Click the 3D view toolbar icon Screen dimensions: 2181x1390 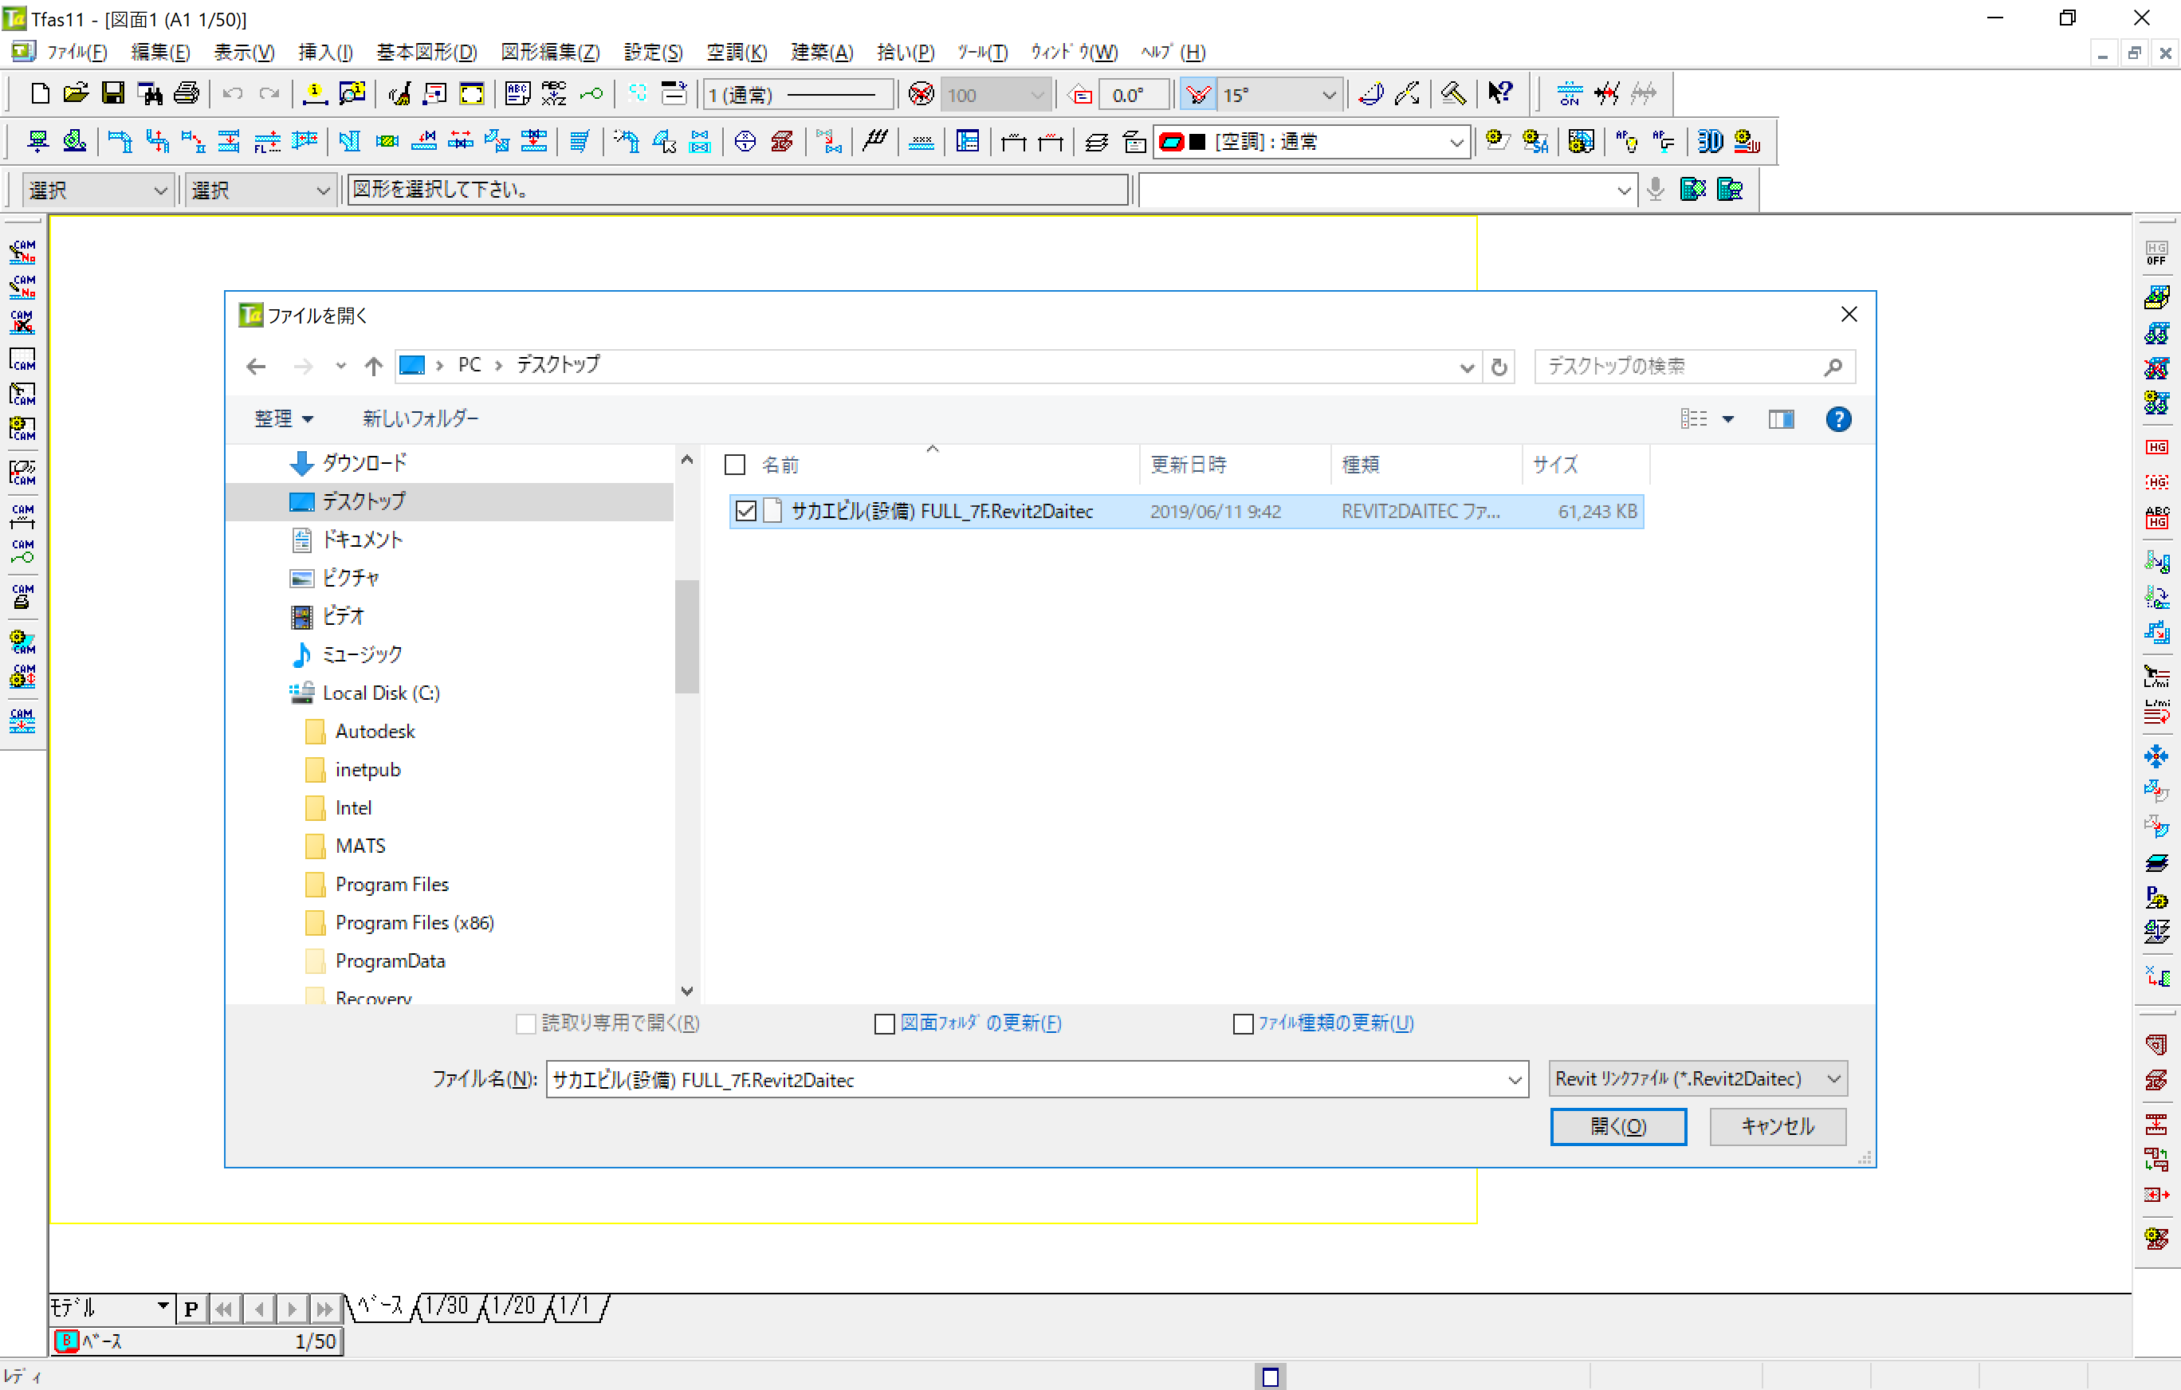pyautogui.click(x=1709, y=141)
